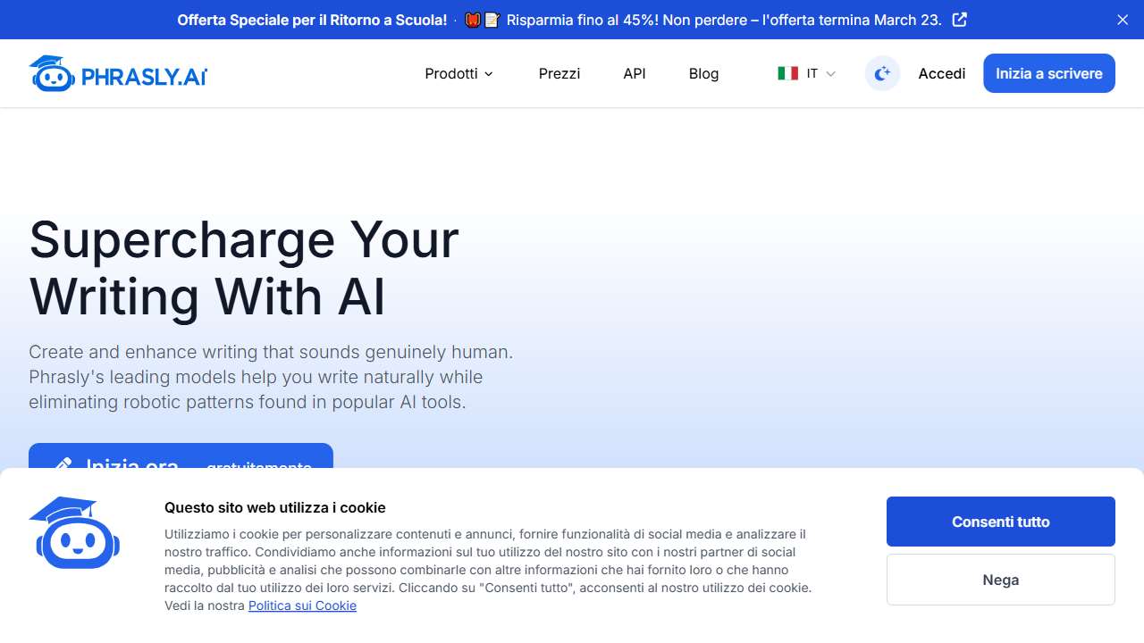Accept cookies with Consenti tutto
Viewport: 1144px width, 643px height.
click(x=1000, y=522)
